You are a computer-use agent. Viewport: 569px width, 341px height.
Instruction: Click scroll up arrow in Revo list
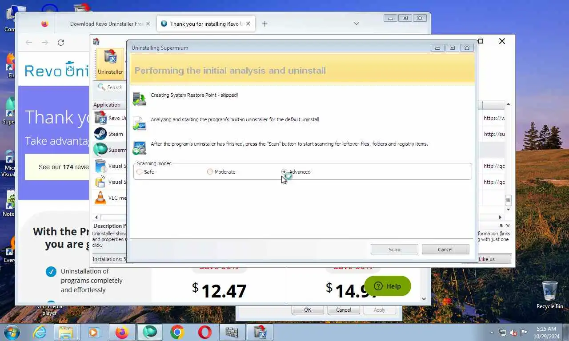point(508,104)
